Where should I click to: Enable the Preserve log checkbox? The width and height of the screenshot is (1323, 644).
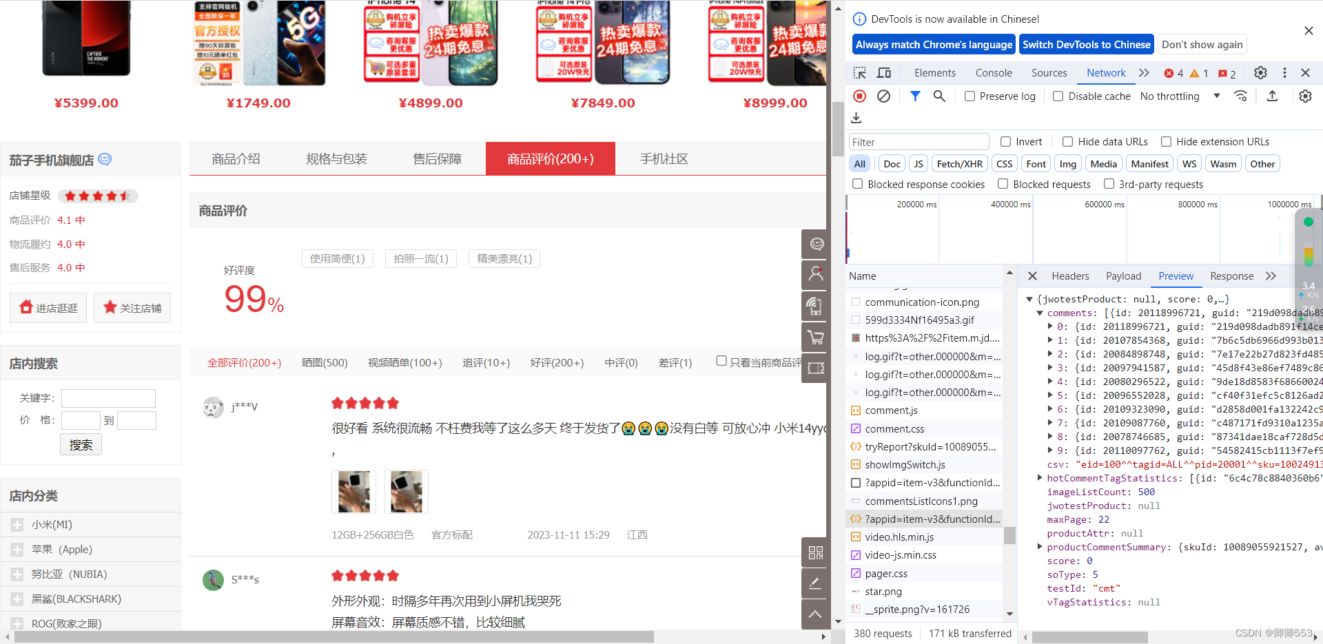click(969, 96)
